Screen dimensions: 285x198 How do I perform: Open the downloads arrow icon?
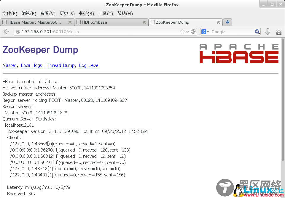268,32
